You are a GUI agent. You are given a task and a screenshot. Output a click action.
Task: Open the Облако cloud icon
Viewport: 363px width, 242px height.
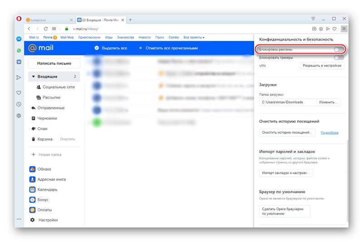[x=32, y=169]
